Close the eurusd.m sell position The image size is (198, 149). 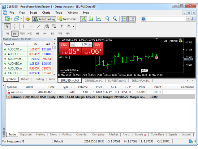click(160, 92)
